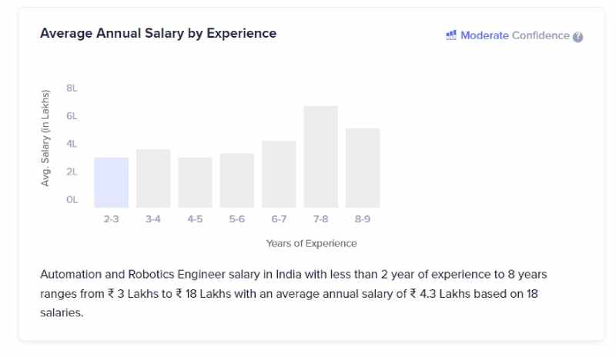Screen dimensions: 616x357
Task: Click the salary description paragraph
Action: click(293, 293)
